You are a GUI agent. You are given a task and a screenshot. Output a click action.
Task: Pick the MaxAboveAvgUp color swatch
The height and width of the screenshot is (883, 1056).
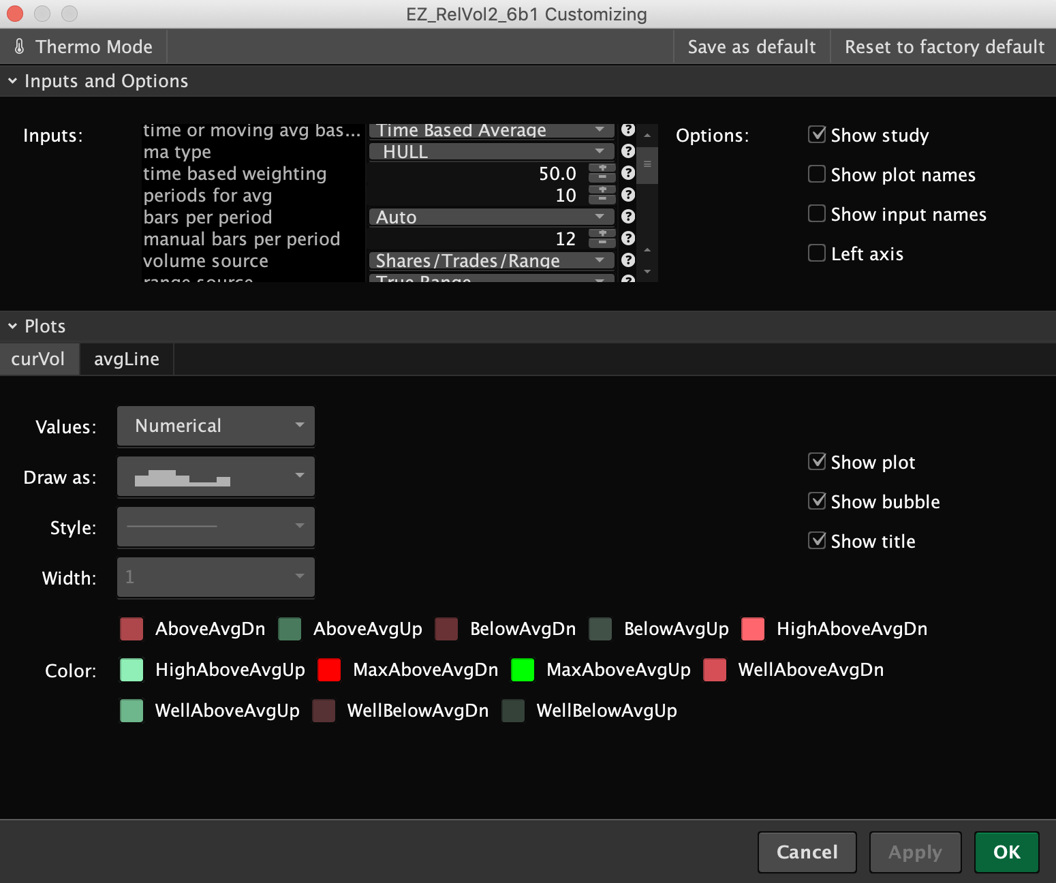coord(523,670)
